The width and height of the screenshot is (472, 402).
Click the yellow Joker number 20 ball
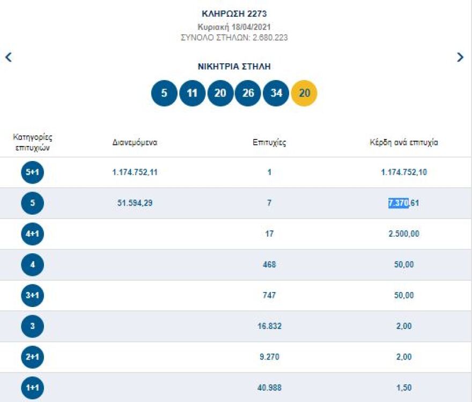click(304, 93)
